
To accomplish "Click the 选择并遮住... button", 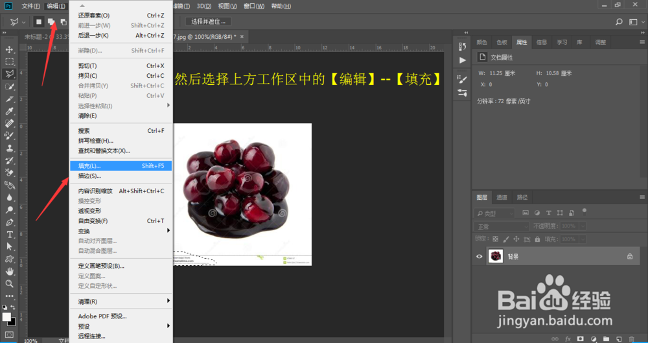I will click(208, 21).
